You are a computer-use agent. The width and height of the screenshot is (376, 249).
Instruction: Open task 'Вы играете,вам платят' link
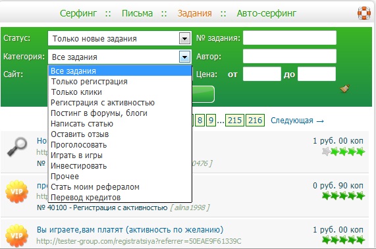click(130, 230)
